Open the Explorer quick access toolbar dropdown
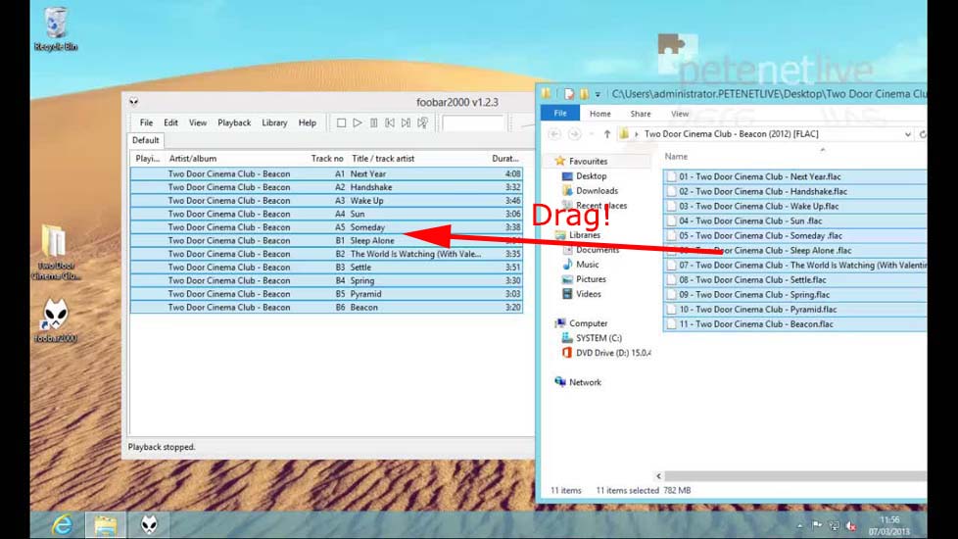 pyautogui.click(x=598, y=94)
